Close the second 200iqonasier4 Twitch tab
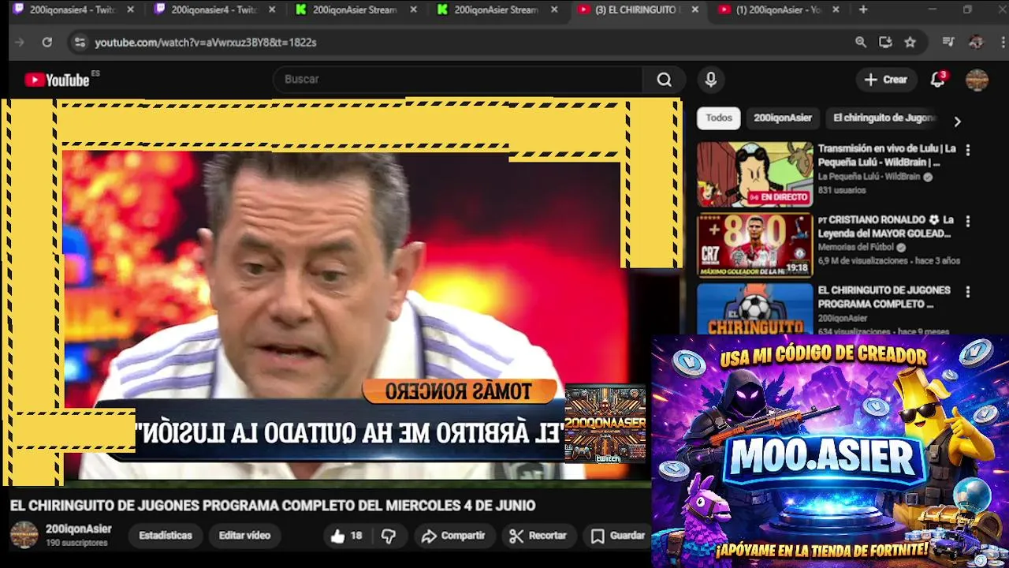 tap(272, 10)
